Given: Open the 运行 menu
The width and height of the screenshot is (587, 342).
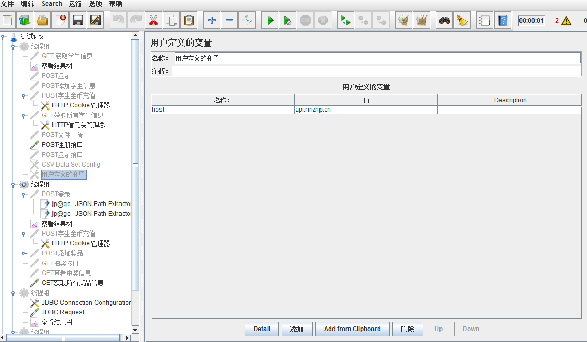Looking at the screenshot, I should [75, 4].
